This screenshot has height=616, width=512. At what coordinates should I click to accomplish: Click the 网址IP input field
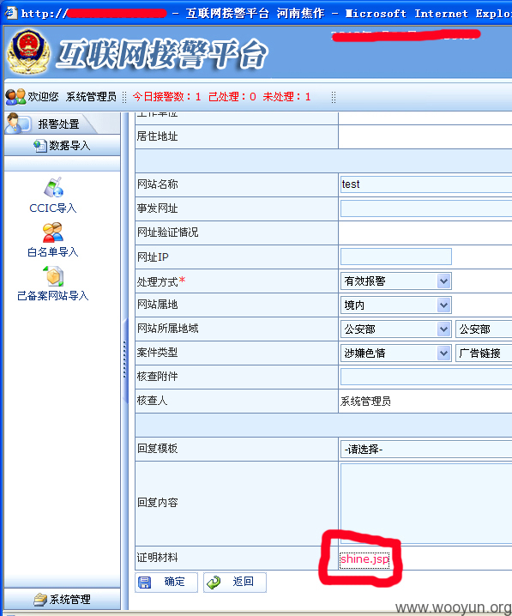[395, 257]
